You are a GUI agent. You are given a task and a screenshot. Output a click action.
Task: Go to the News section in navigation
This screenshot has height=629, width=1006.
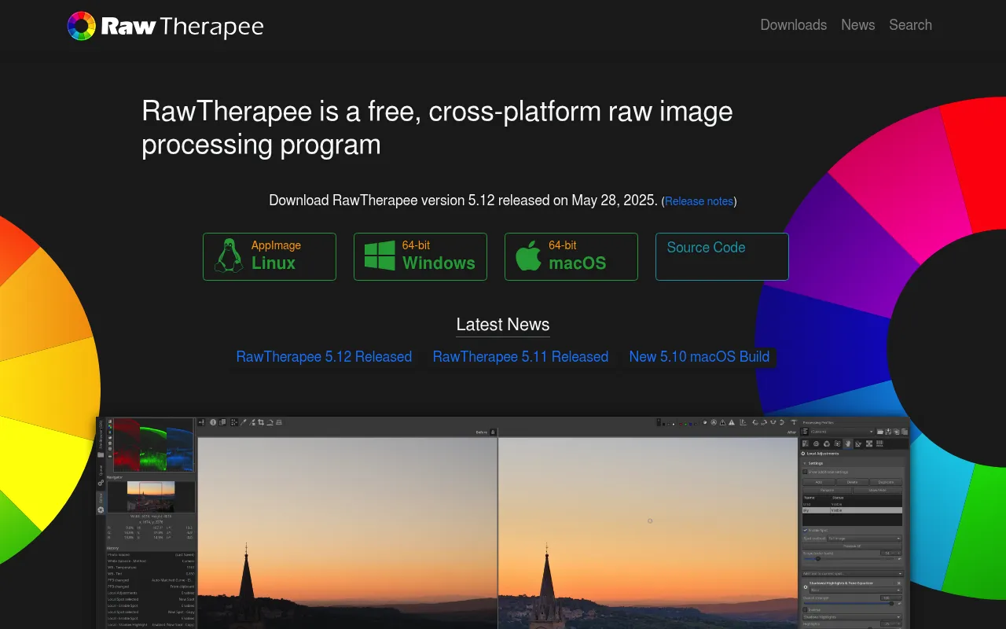(x=857, y=25)
